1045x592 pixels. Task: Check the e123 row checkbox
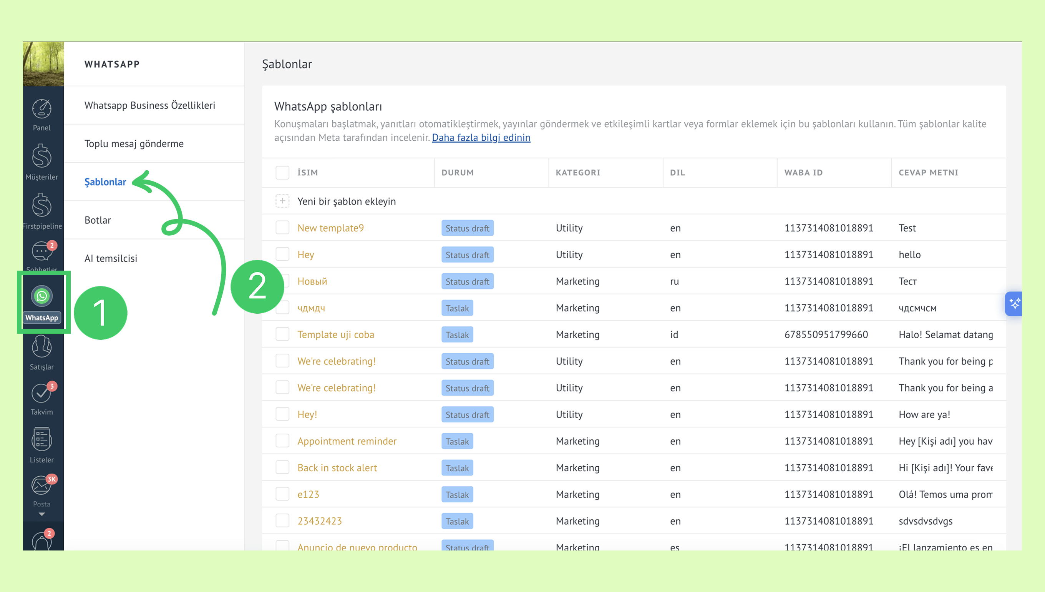tap(282, 494)
